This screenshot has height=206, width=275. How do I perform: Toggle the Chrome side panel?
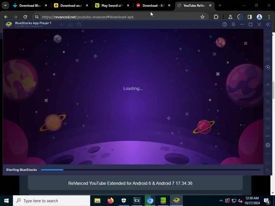[x=249, y=17]
